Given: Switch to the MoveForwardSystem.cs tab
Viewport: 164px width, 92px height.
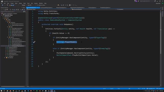Looking at the screenshot, I should 61,8.
